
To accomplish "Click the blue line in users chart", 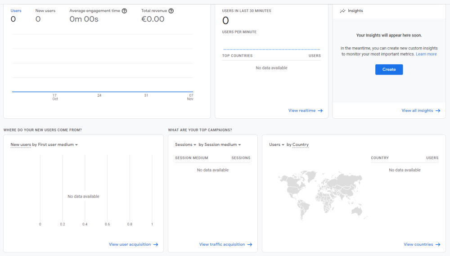I will coord(103,92).
